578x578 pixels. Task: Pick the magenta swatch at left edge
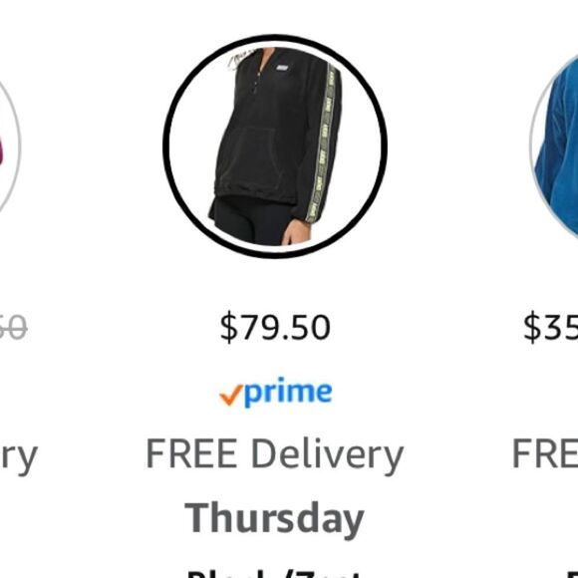point(9,147)
